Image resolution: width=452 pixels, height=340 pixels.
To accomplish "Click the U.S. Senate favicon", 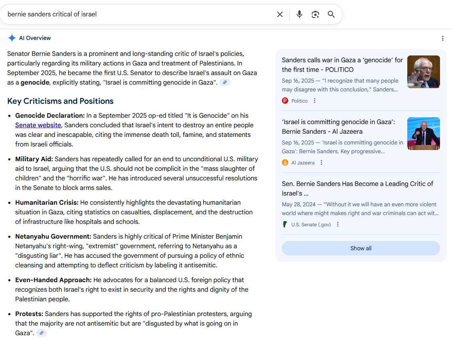I will coord(285,224).
